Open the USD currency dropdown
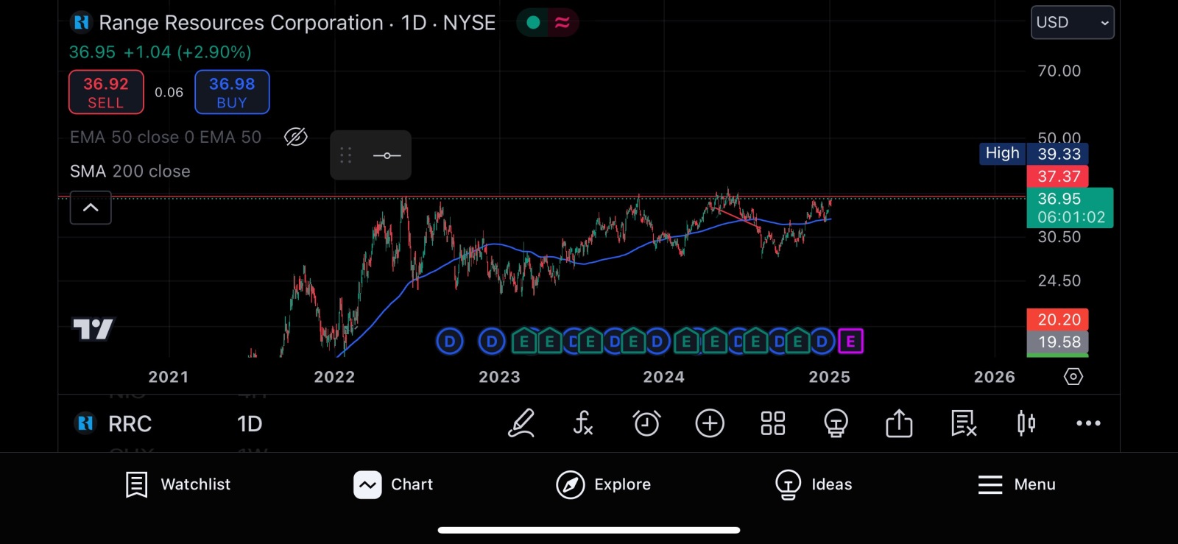1178x544 pixels. click(x=1072, y=23)
